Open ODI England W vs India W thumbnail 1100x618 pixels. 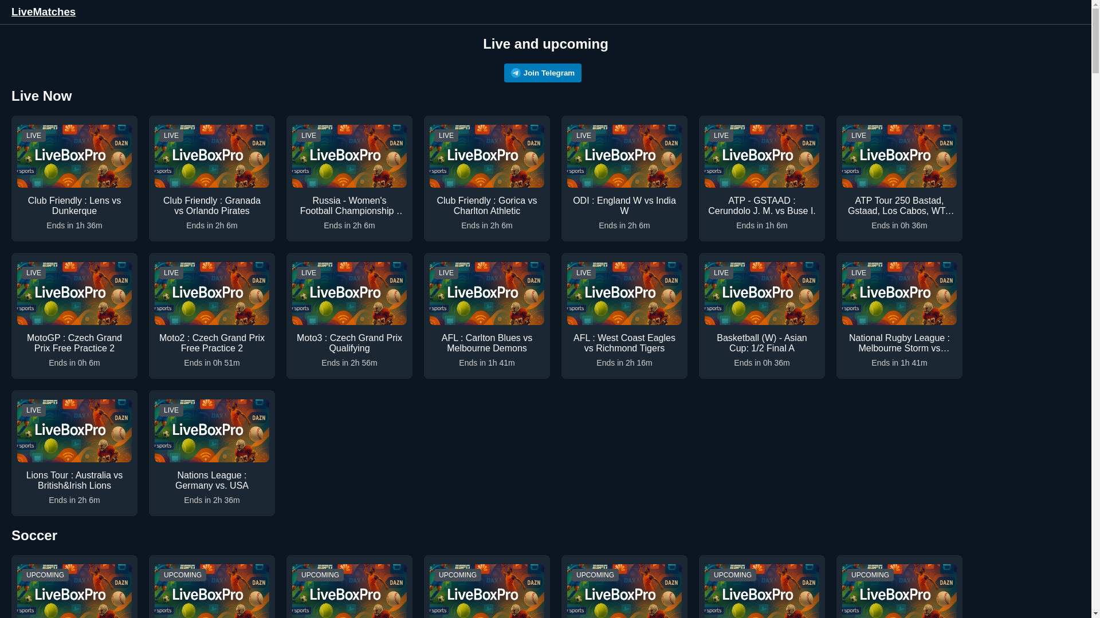click(624, 156)
